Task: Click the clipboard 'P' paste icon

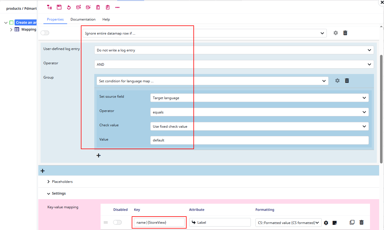Action: [108, 7]
